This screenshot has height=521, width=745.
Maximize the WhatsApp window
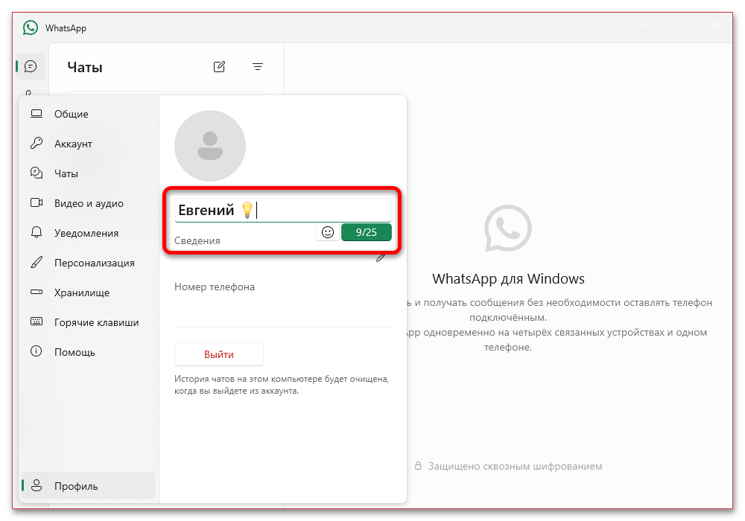click(681, 25)
